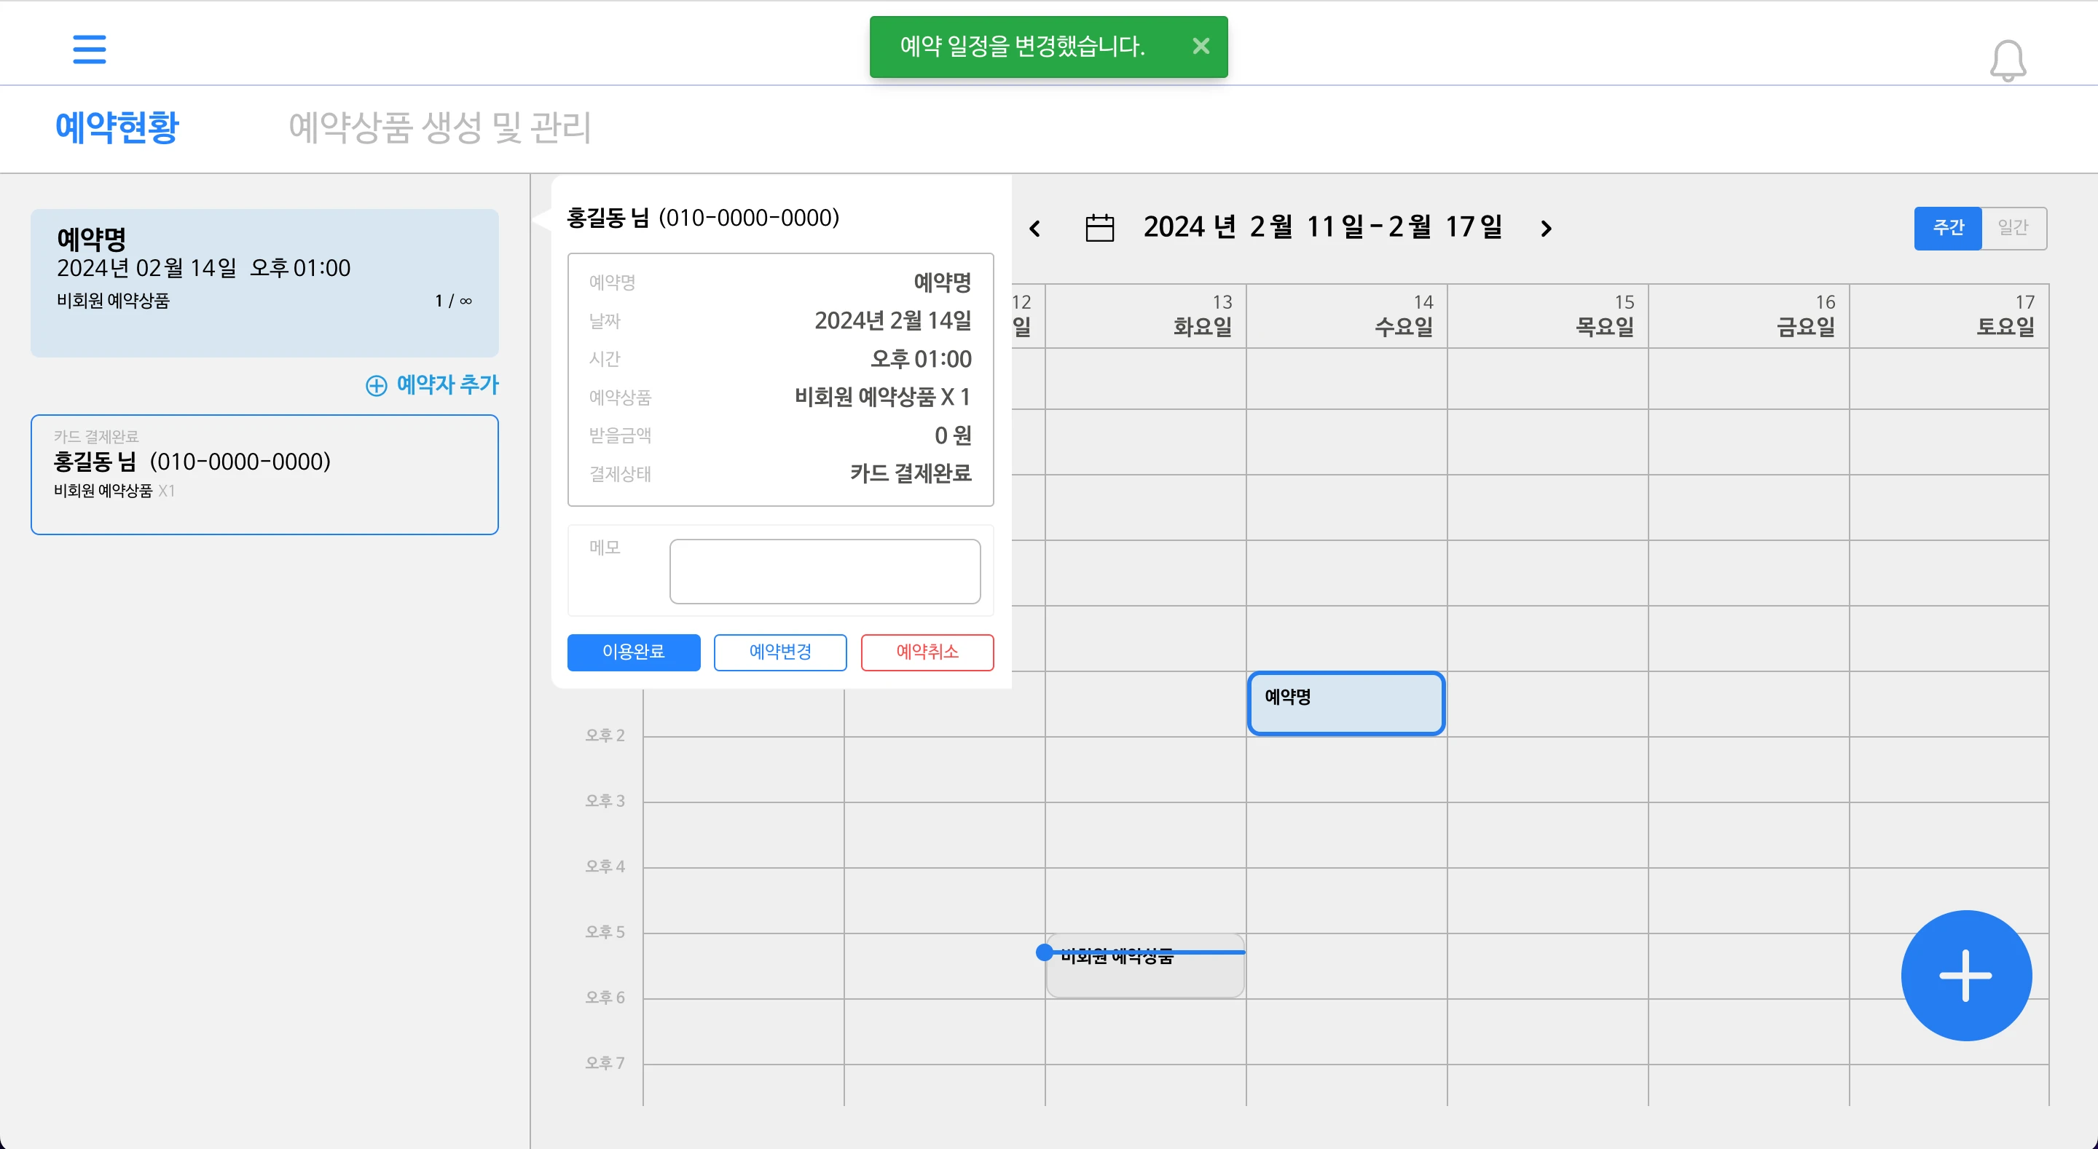
Task: Click the floating add reservation plus button
Action: click(x=1966, y=976)
